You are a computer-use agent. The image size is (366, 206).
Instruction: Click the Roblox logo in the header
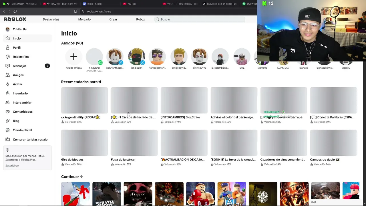[15, 19]
